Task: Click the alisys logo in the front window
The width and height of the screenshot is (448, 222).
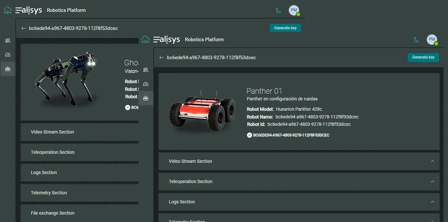Action: pos(167,40)
